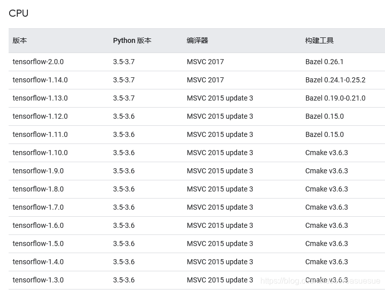This screenshot has height=290, width=385.
Task: Select 3.5-3.6 in tensorflow-1.11.0 row
Action: [x=124, y=134]
